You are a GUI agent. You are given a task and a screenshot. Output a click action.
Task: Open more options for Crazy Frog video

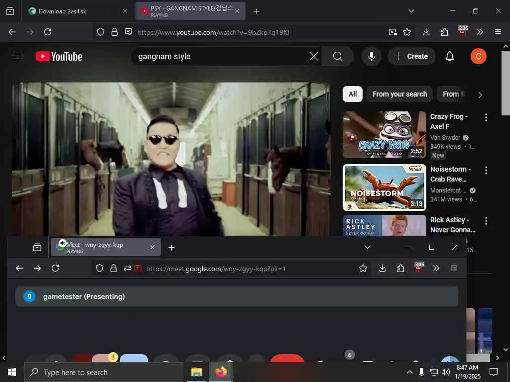[x=486, y=117]
